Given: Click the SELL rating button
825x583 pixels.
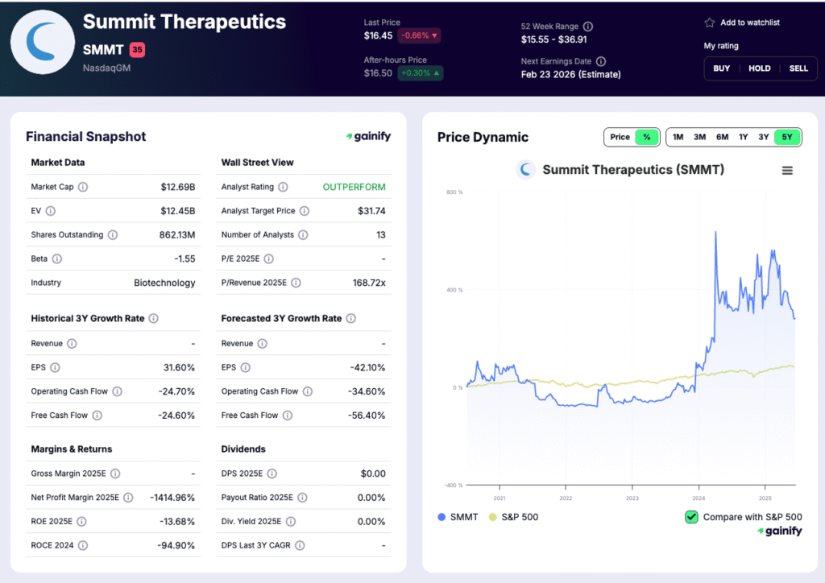Looking at the screenshot, I should [x=798, y=68].
